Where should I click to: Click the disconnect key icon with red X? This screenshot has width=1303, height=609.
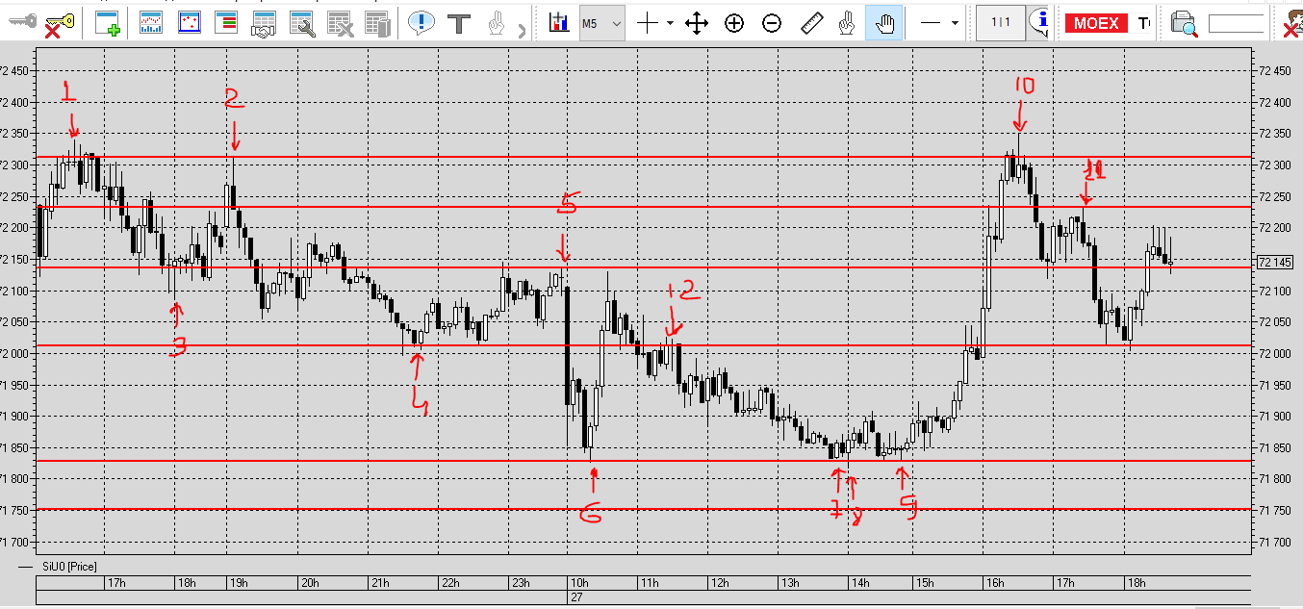60,24
